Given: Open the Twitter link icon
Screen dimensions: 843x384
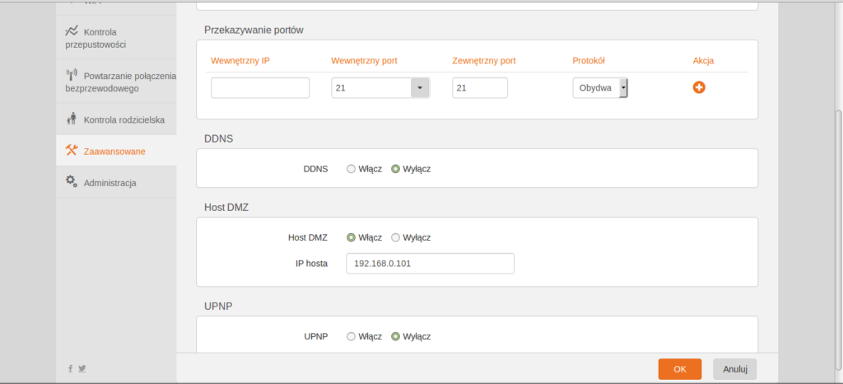Looking at the screenshot, I should (82, 368).
